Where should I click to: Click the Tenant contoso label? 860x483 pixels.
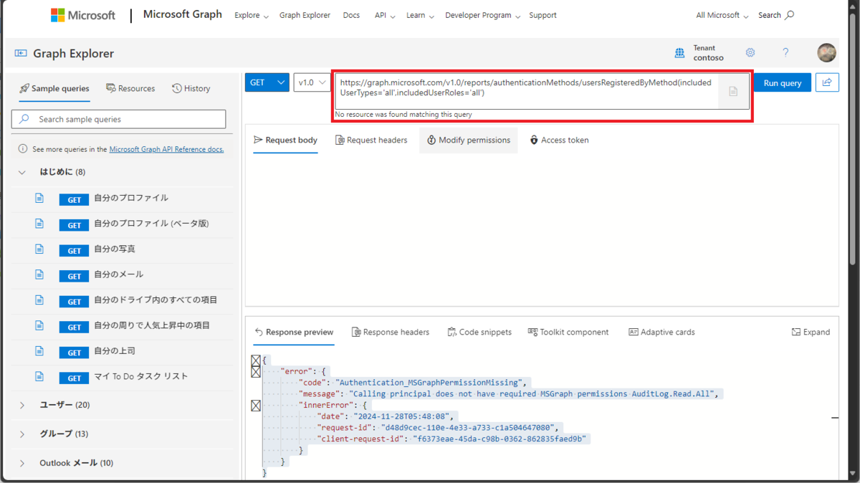708,53
